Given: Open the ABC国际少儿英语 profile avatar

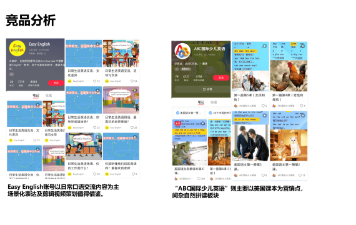Looking at the screenshot, I should [182, 51].
